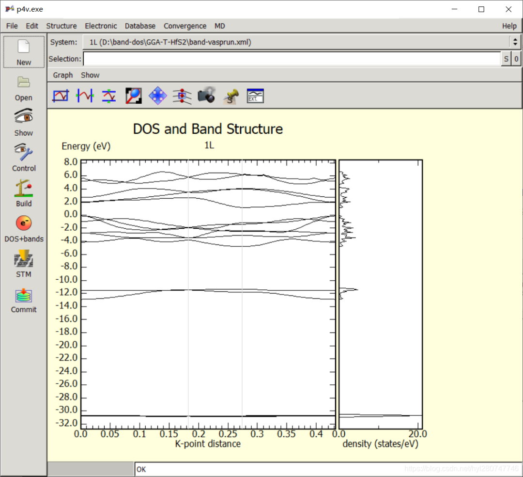Image resolution: width=523 pixels, height=477 pixels.
Task: Click the horizontal axis range graph icon
Action: point(85,96)
